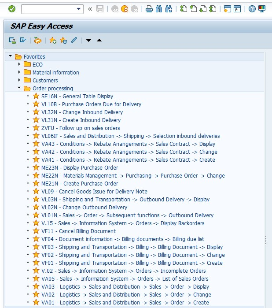Go to Next Page icon
272x308 pixels.
tap(203, 9)
